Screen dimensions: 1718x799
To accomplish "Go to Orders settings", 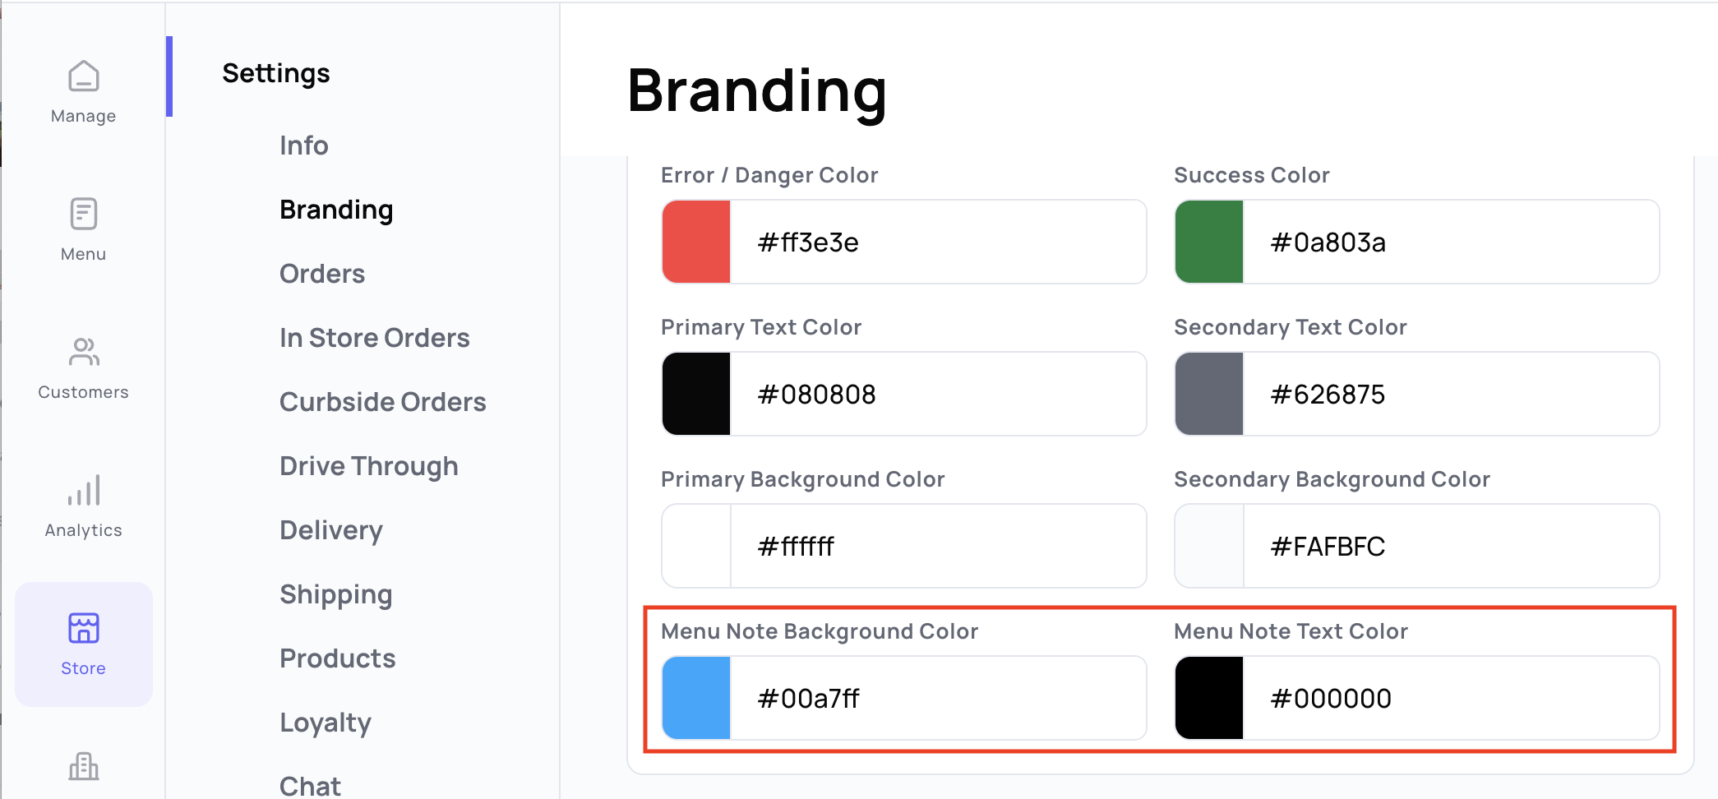I will tap(322, 274).
